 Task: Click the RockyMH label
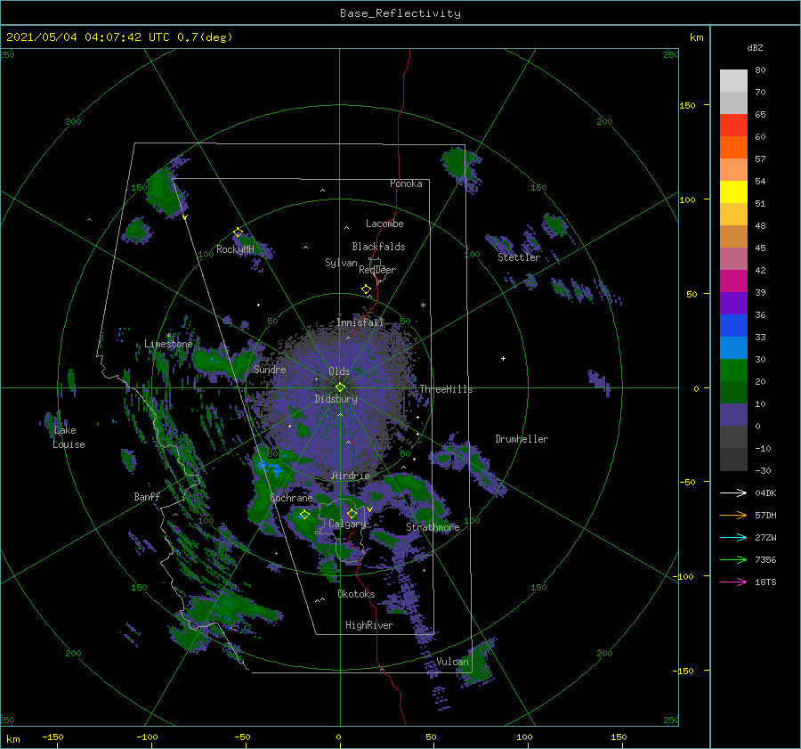[x=235, y=249]
